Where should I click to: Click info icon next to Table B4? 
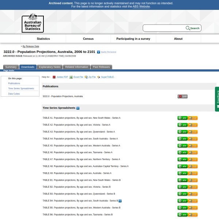tap(120, 201)
